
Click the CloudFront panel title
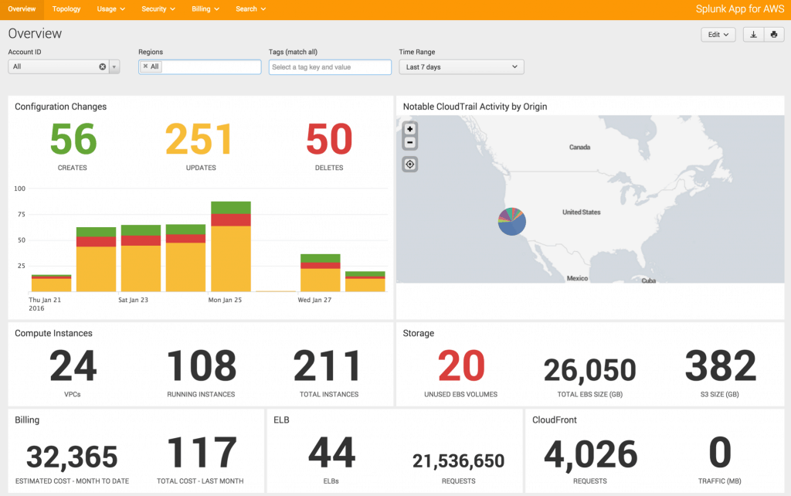pyautogui.click(x=555, y=420)
